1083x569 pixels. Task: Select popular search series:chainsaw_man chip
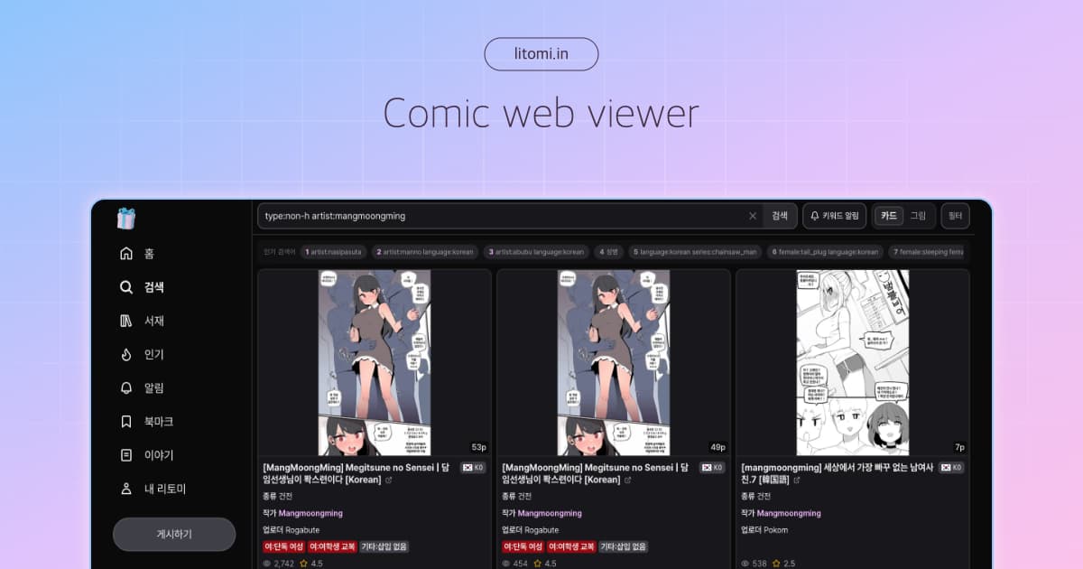[x=694, y=252]
